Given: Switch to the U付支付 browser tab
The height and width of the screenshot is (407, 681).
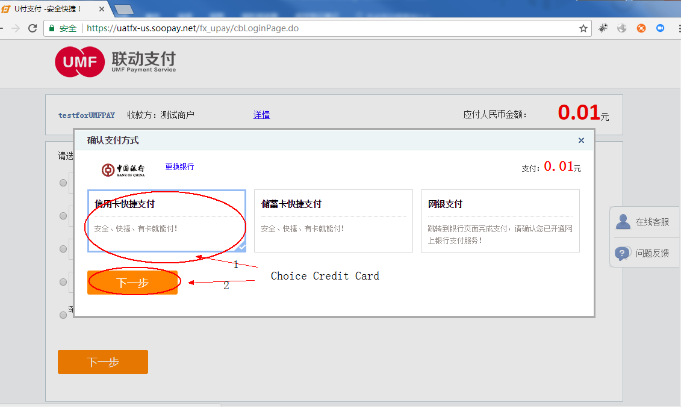Looking at the screenshot, I should coord(48,9).
